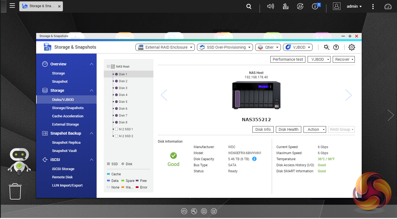Image resolution: width=397 pixels, height=219 pixels.
Task: Click the next enclosure right arrow
Action: click(348, 95)
